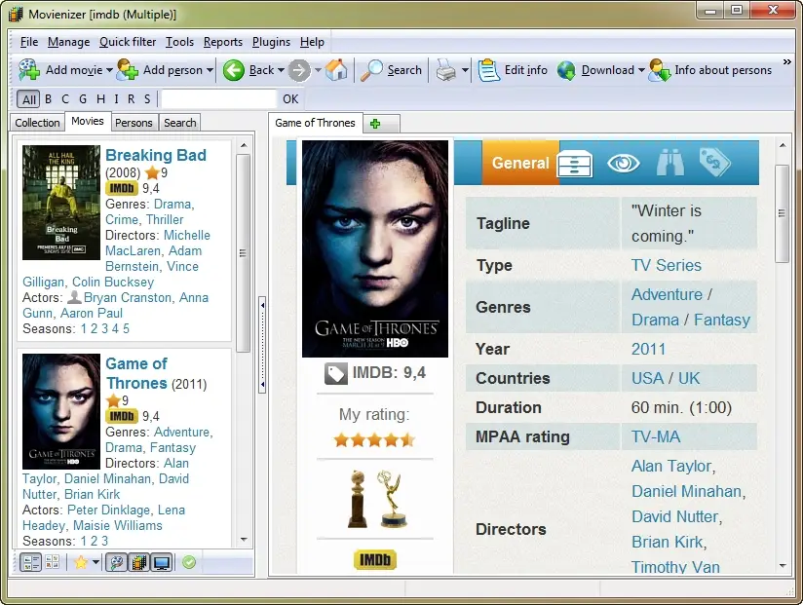Viewport: 803px width, 605px height.
Task: Click the Print icon
Action: 445,70
